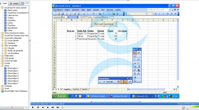Toggle Control Toolbox on Visual Basic toolbar
Viewport: 199px width, 110px height.
click(x=122, y=82)
